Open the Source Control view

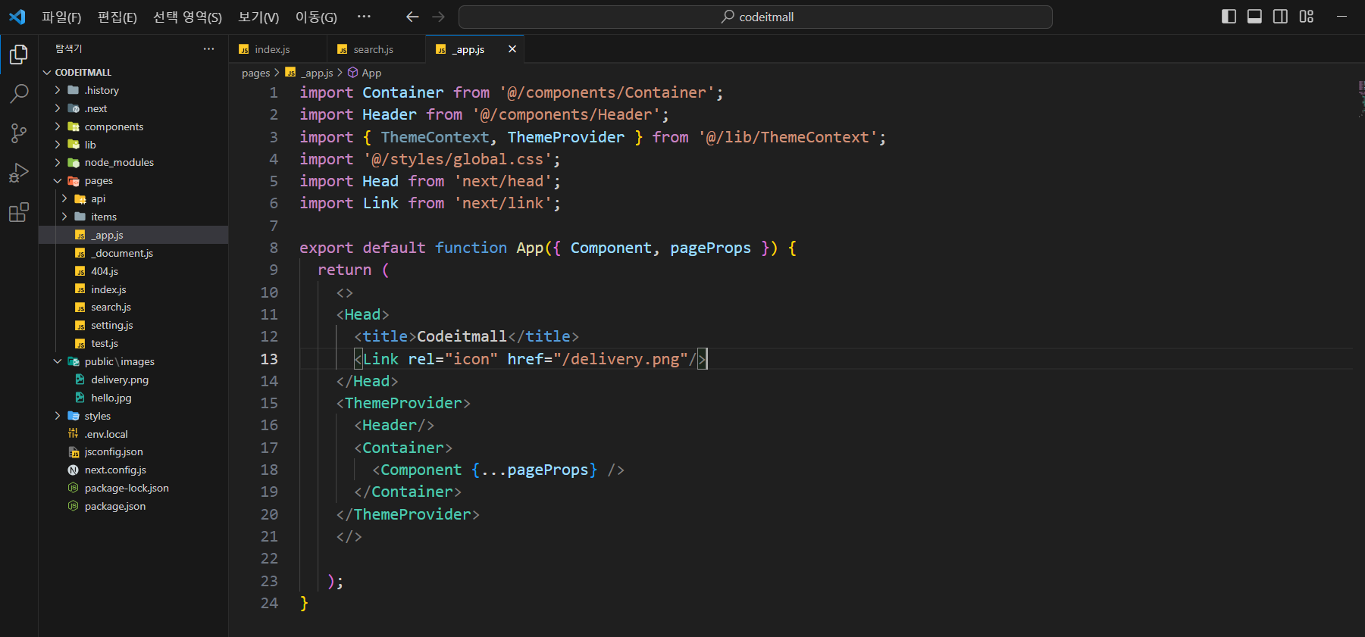(19, 133)
